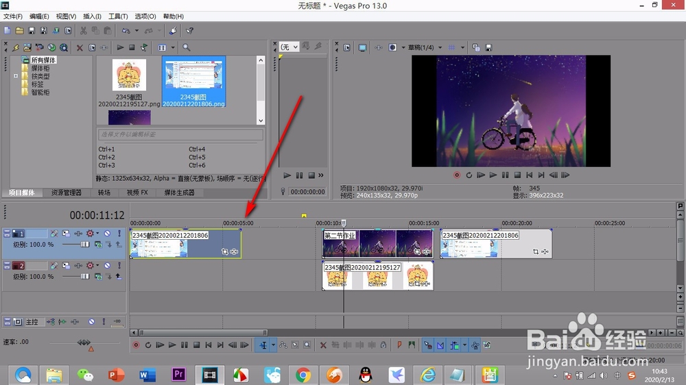Save project using the floppy disk icon
Image resolution: width=686 pixels, height=385 pixels.
pos(31,31)
